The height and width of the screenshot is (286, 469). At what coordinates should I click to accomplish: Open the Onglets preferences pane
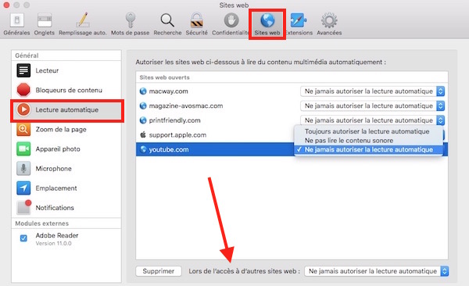(x=45, y=24)
